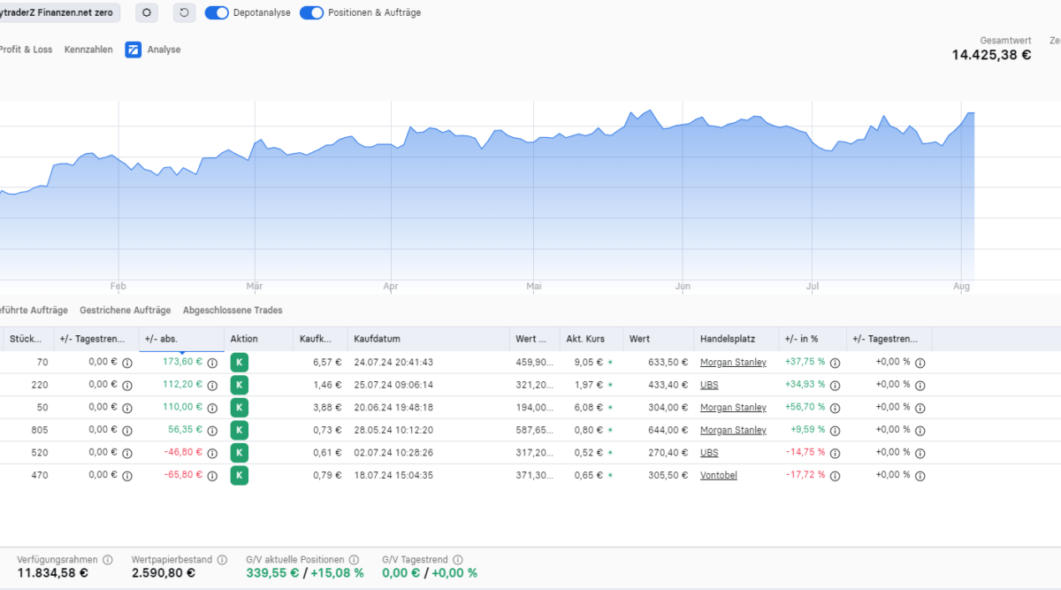Sort by the Handelsplatz column header
This screenshot has height=590, width=1061.
tap(737, 339)
